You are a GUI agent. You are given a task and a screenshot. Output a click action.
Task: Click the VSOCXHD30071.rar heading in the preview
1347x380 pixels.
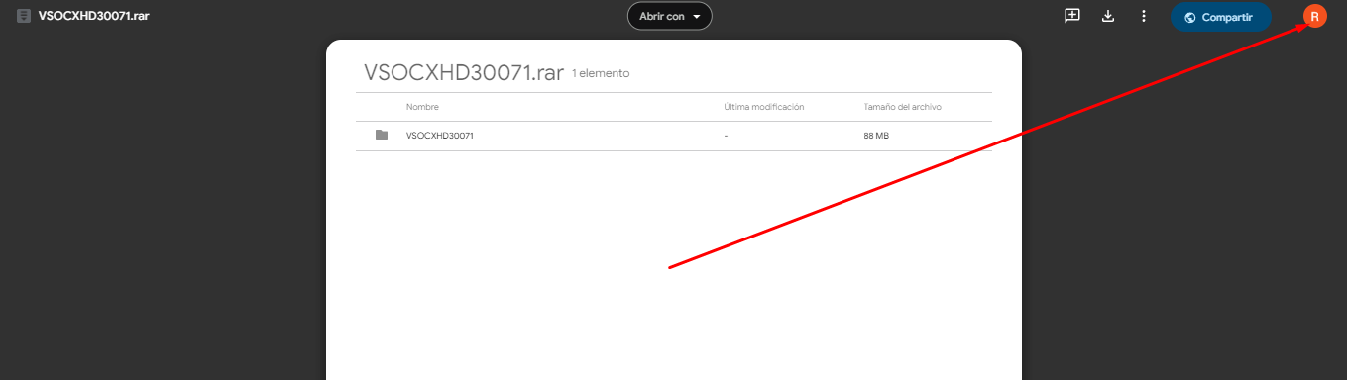tap(464, 72)
